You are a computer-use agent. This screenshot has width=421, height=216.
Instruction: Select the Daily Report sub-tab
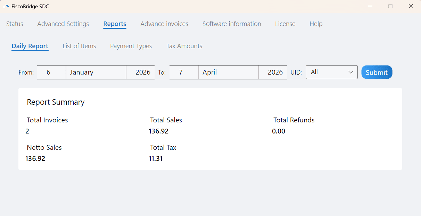30,46
